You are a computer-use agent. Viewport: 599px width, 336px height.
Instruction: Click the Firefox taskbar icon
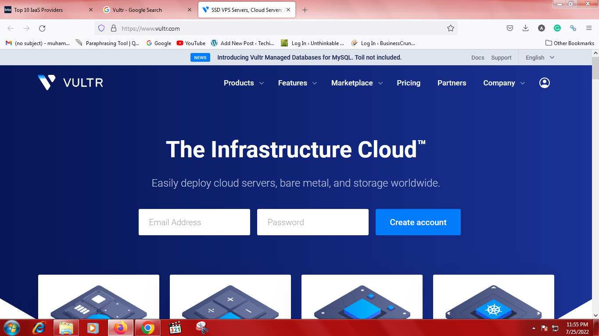pyautogui.click(x=121, y=328)
